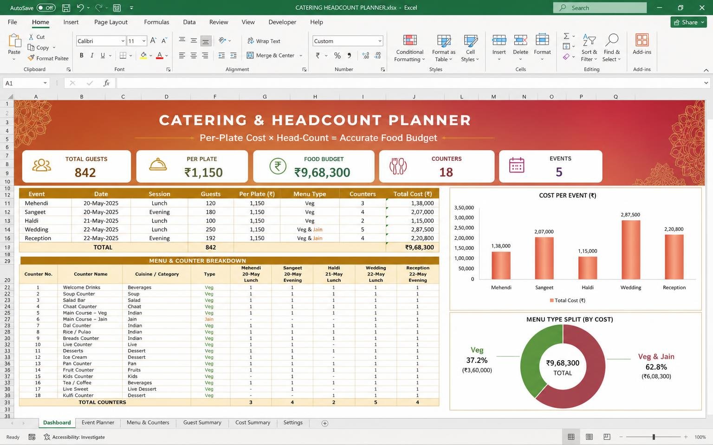This screenshot has height=445, width=713.
Task: Open the Developer ribbon tab
Action: tap(282, 22)
